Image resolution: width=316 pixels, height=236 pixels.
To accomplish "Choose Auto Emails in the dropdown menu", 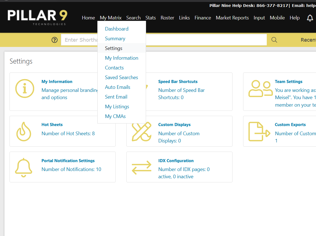I will point(117,87).
